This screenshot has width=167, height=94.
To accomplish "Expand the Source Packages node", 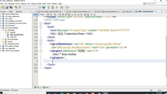I will click(3, 39).
